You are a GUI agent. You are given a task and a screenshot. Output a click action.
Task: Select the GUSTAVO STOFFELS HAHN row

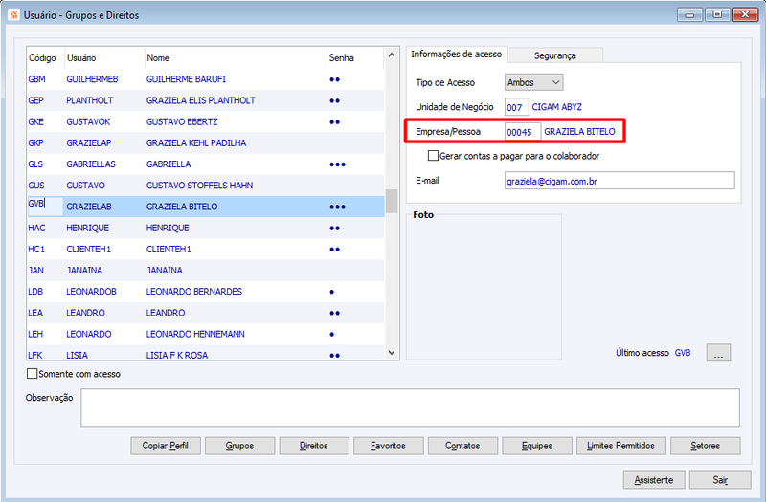pyautogui.click(x=206, y=186)
